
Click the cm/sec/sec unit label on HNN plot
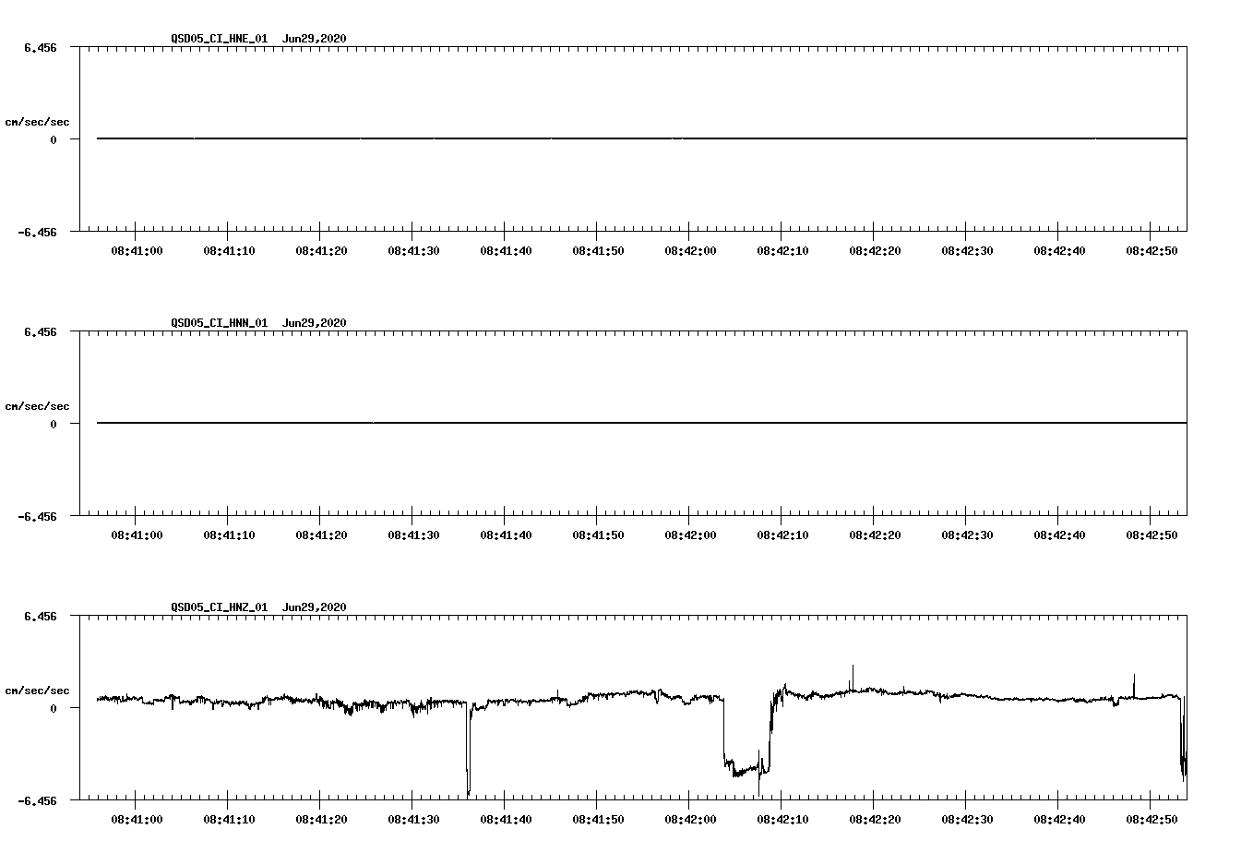[37, 406]
